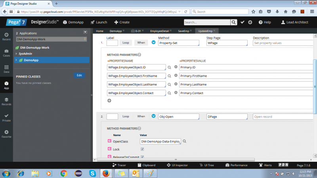Open lookup for OpenClass value
Viewport: 317px width, 178px height.
tap(185, 141)
